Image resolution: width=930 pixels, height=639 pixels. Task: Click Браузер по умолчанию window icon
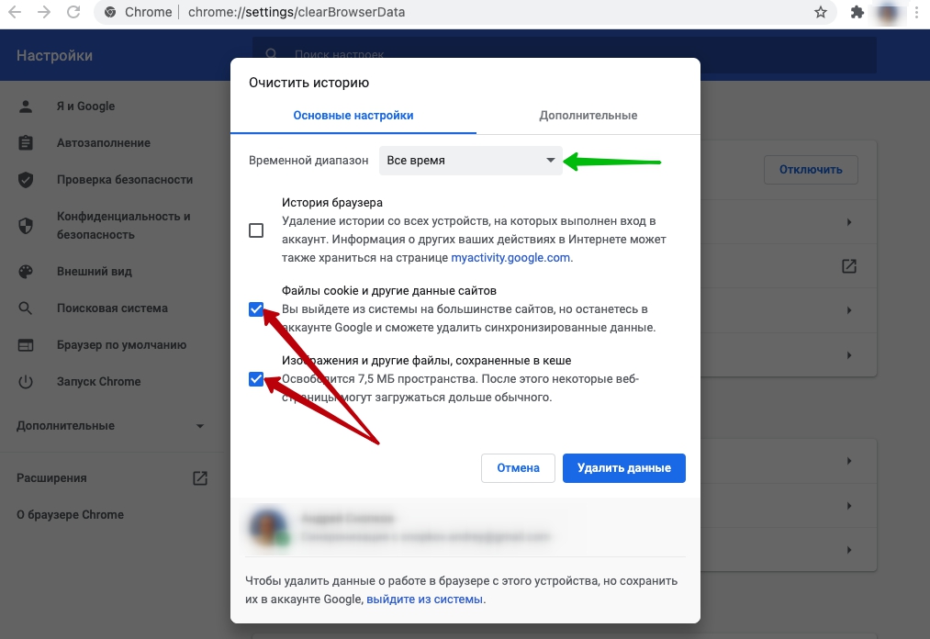pos(26,345)
